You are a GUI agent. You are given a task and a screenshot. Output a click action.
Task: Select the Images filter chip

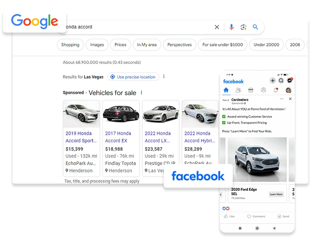[x=97, y=45]
